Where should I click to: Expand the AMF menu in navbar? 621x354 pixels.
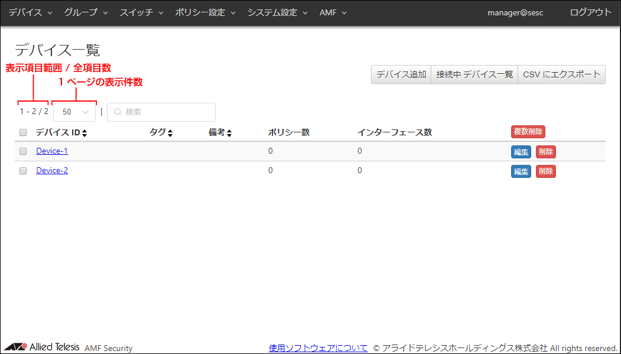pos(333,12)
